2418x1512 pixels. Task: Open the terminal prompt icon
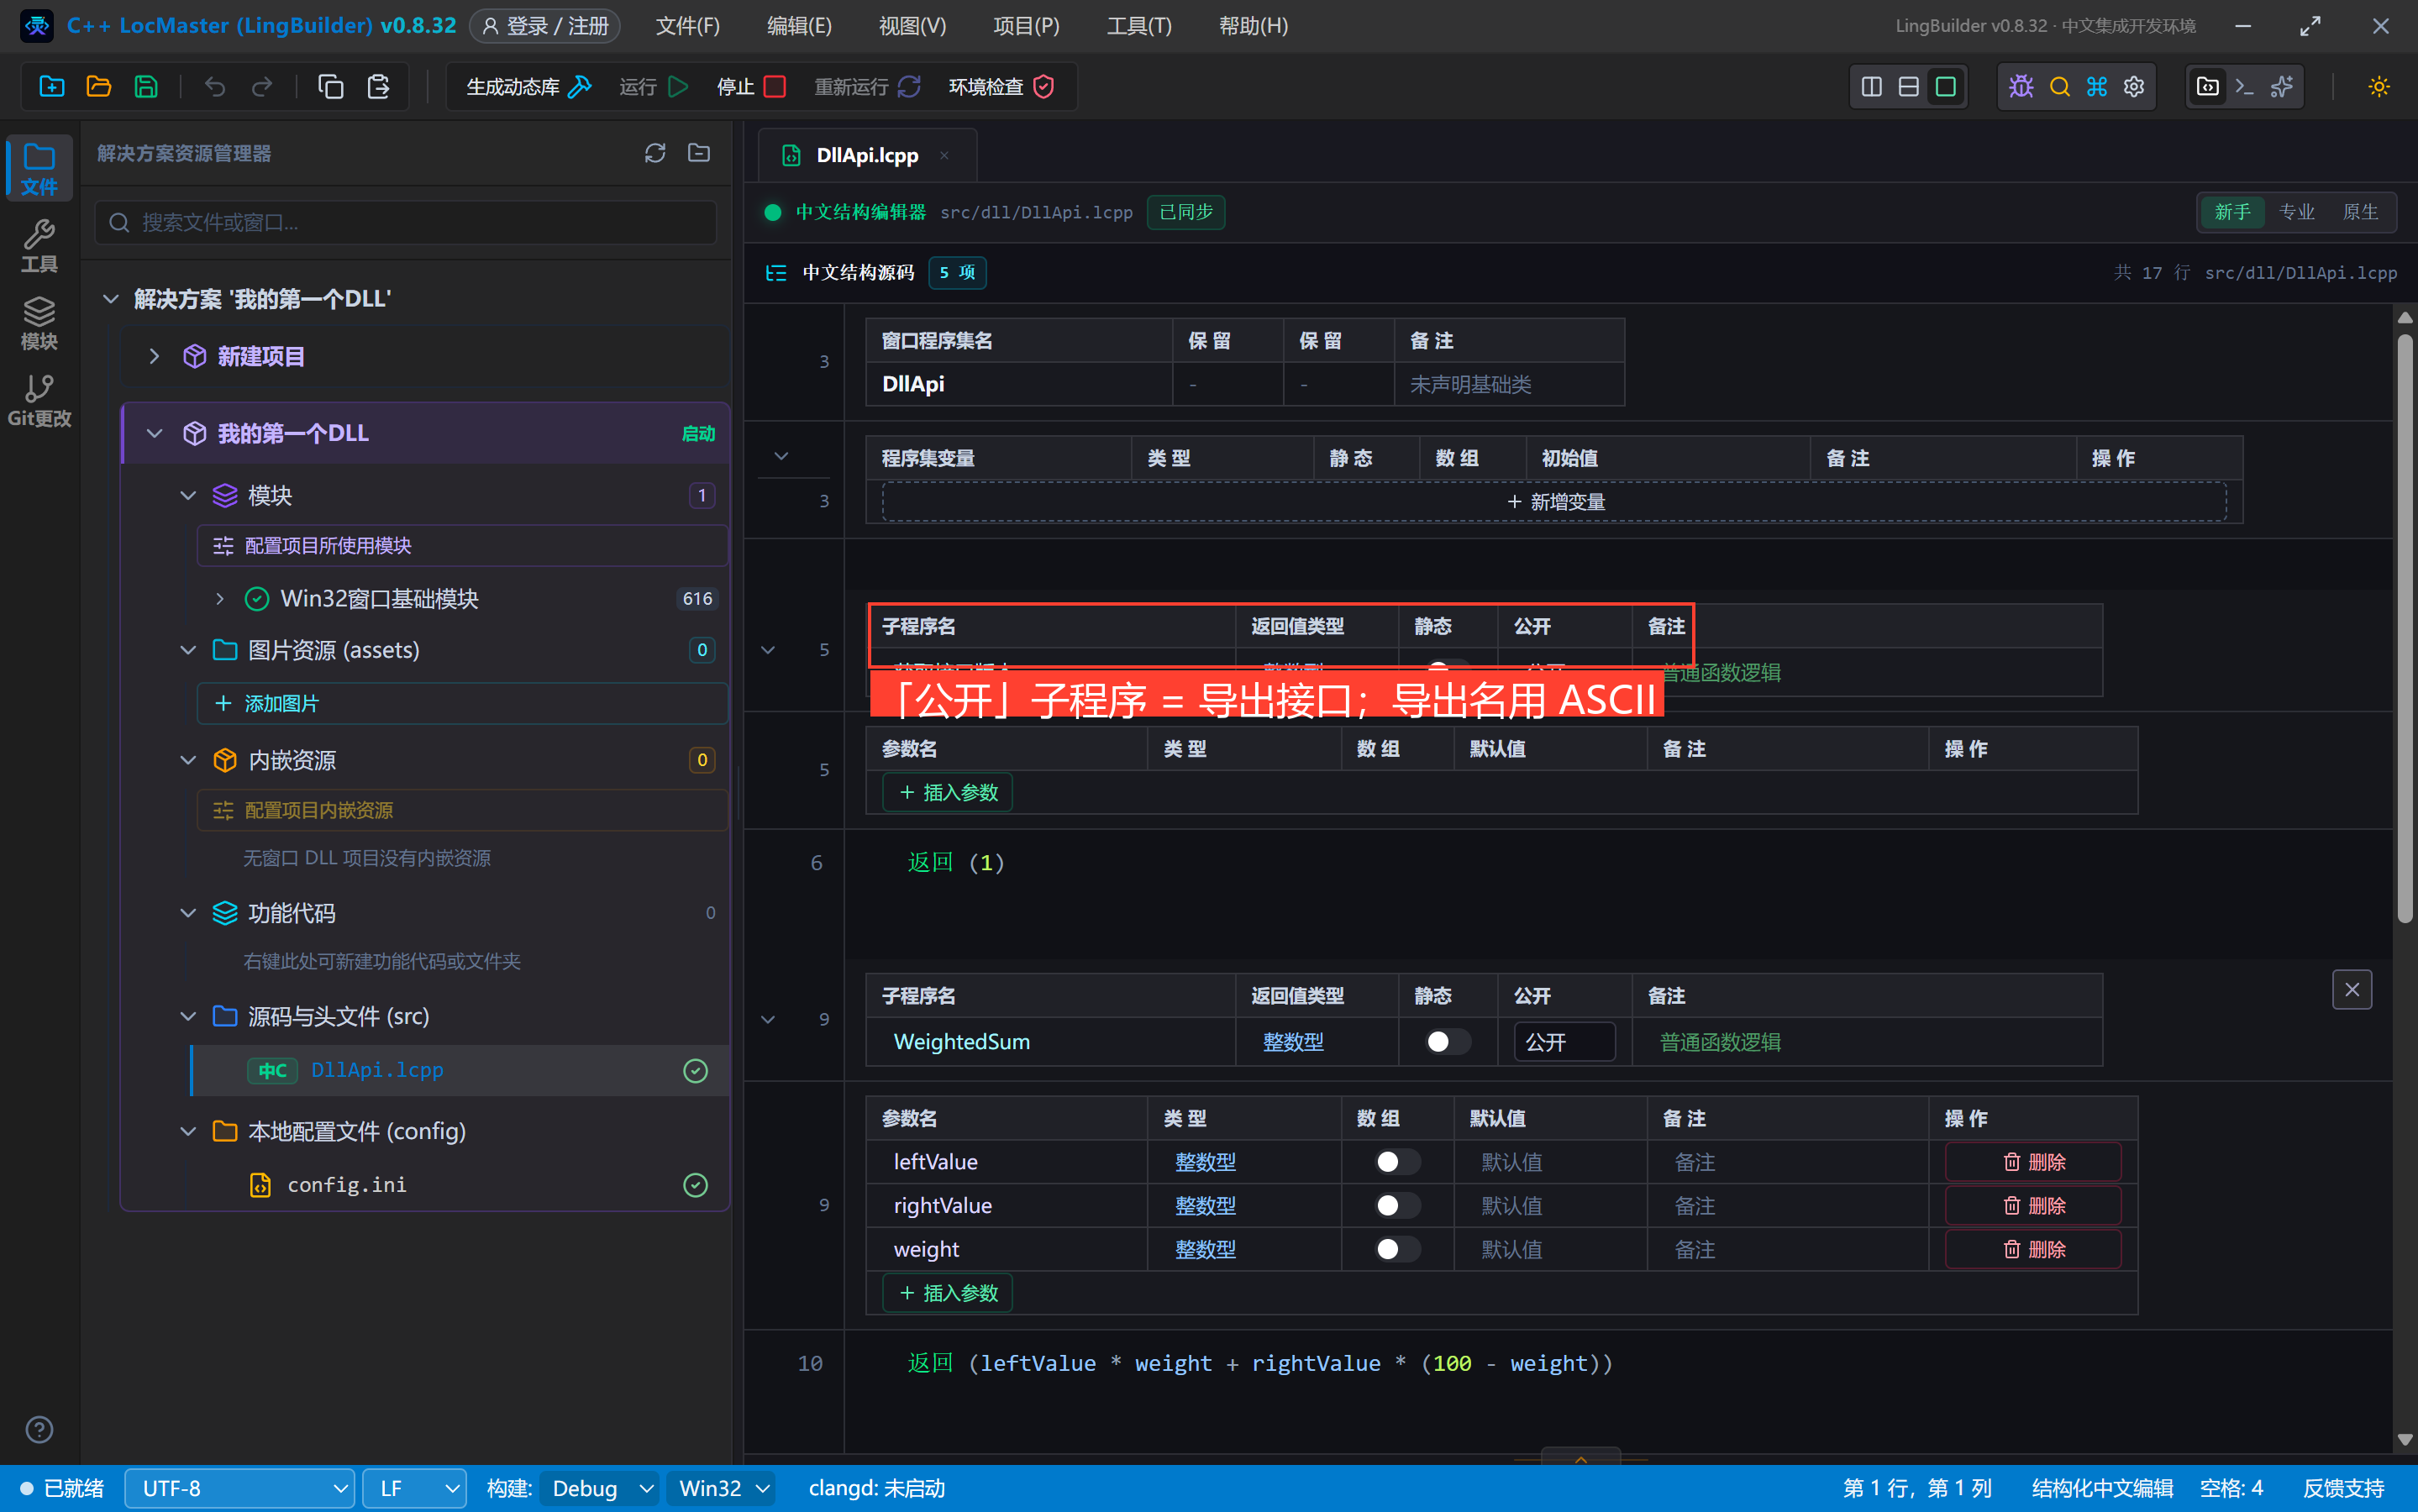click(x=2244, y=87)
